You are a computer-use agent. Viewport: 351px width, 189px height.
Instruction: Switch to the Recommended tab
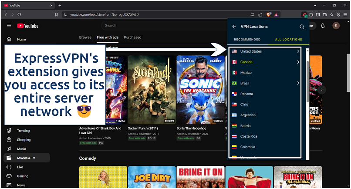pos(247,40)
